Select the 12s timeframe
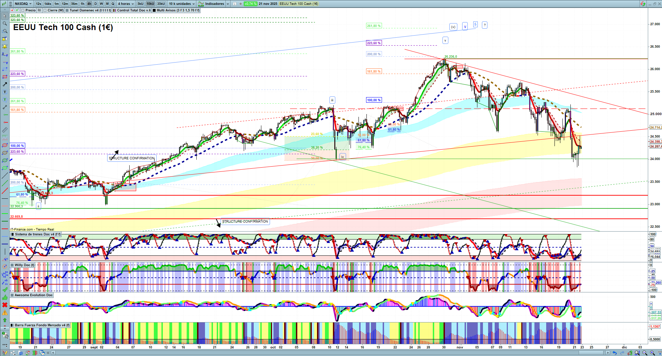 pyautogui.click(x=38, y=4)
